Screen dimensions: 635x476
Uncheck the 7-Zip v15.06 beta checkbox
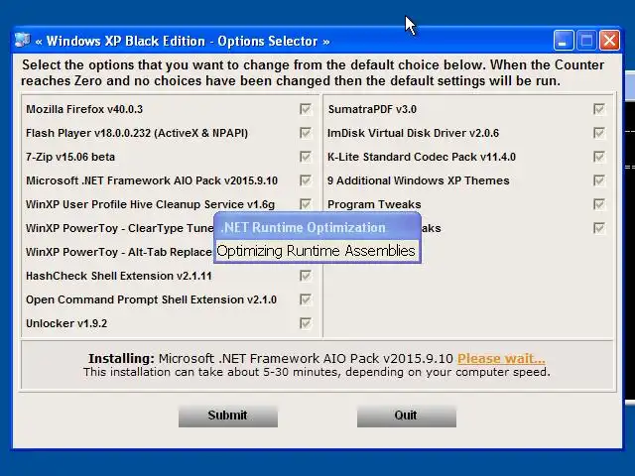coord(306,157)
